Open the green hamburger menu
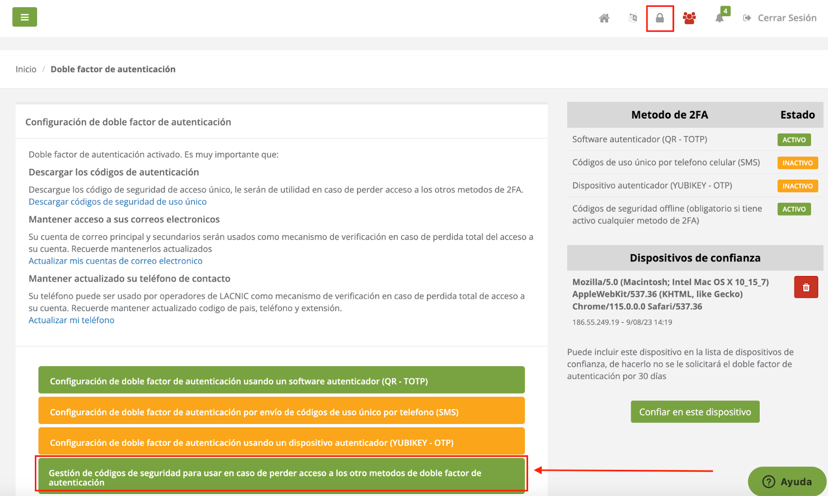Image resolution: width=828 pixels, height=496 pixels. [x=24, y=17]
